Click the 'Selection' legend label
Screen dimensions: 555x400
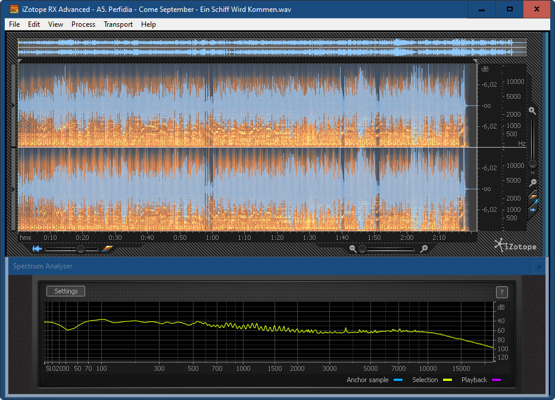click(425, 380)
